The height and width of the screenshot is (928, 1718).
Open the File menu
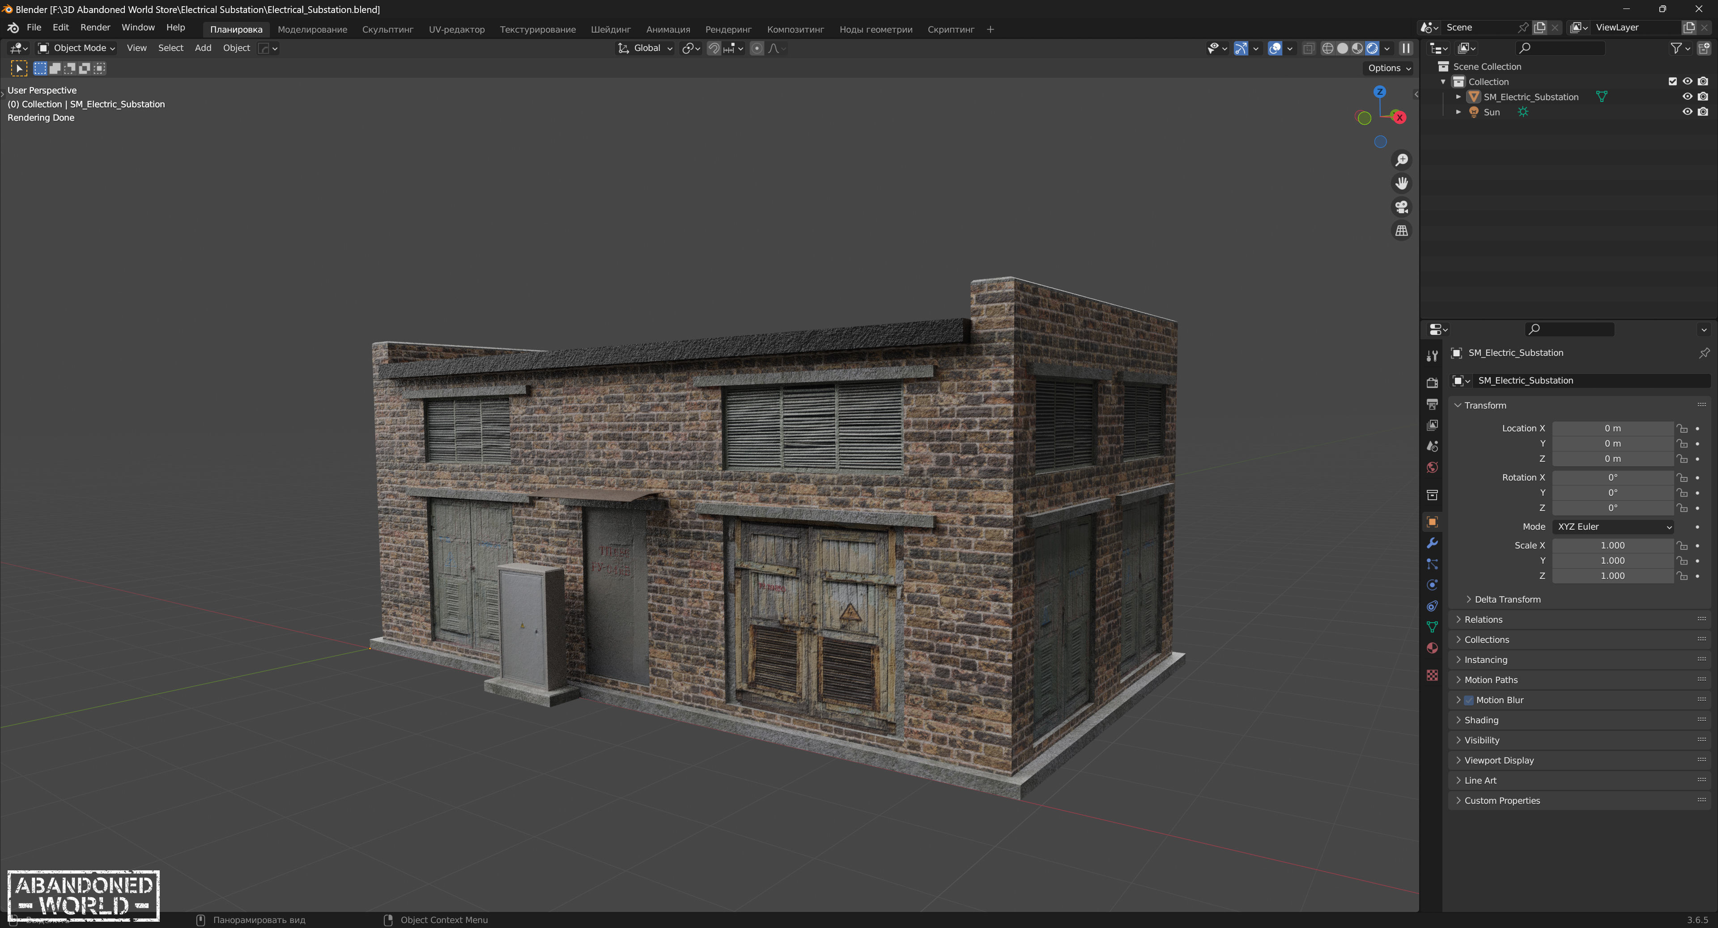coord(34,27)
